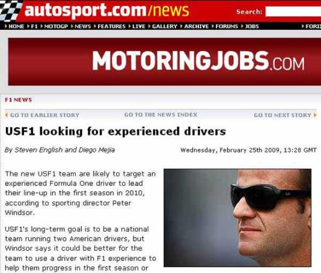This screenshot has height=273, width=321.
Task: Open the GALLERY page
Action: click(165, 26)
